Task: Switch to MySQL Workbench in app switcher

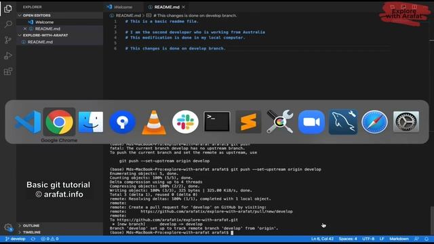Action: tap(343, 122)
